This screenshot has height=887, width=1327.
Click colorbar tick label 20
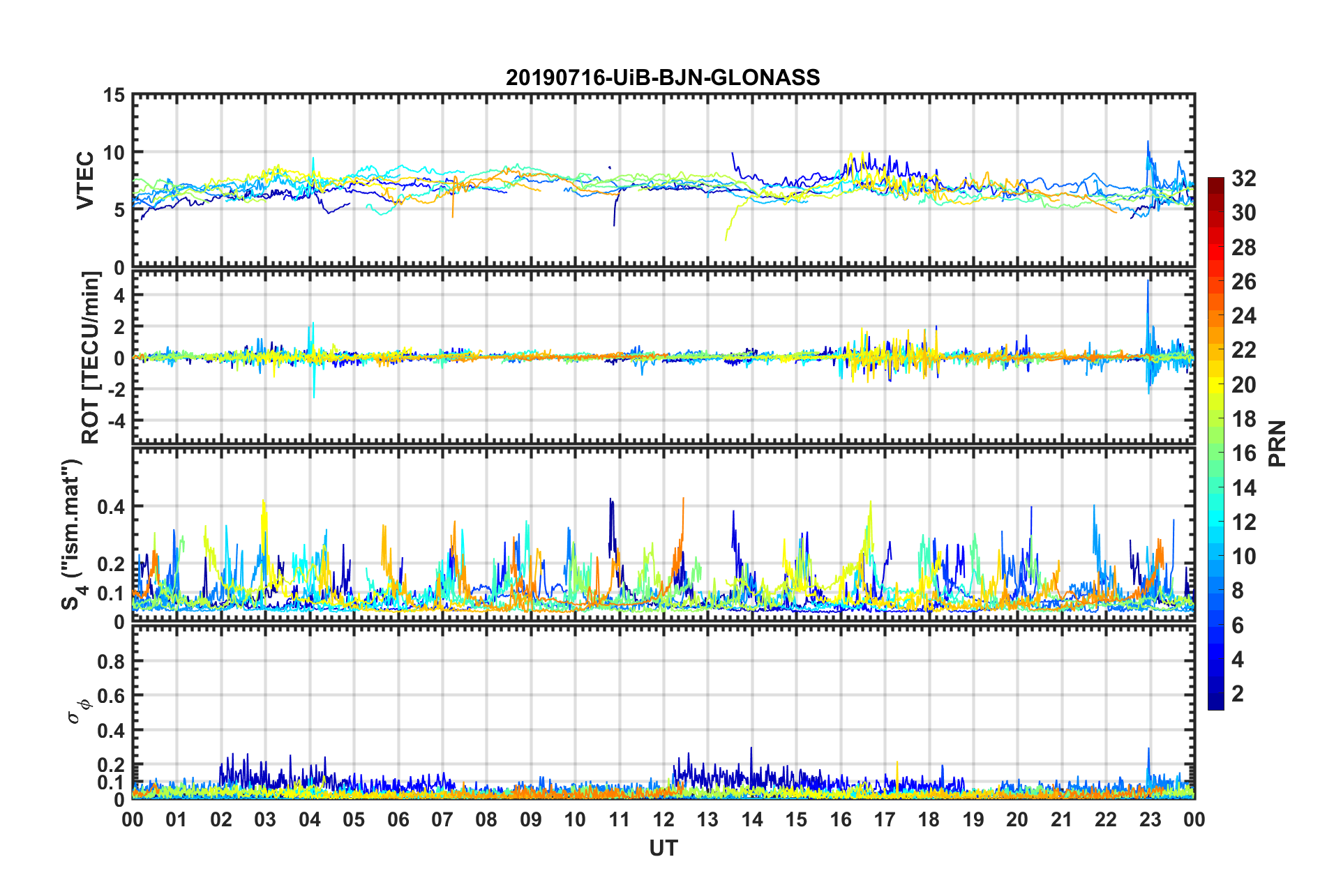point(1243,384)
